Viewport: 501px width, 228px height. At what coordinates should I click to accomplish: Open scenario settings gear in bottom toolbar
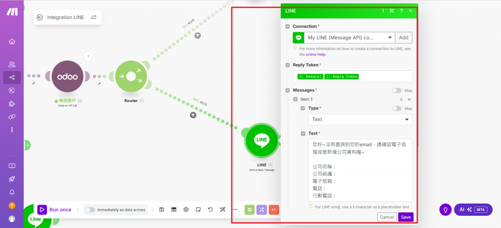186,209
